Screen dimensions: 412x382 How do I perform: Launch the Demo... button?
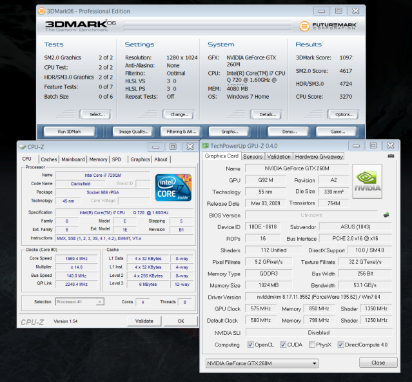coord(288,132)
